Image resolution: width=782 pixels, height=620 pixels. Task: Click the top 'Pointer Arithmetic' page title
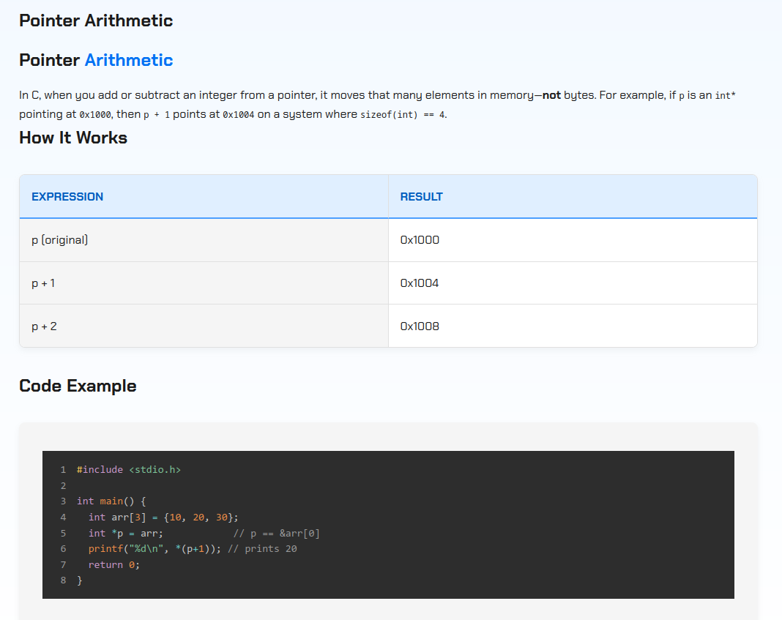(x=96, y=20)
